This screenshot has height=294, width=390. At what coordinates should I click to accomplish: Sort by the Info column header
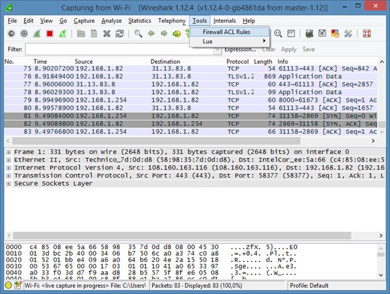tap(282, 61)
